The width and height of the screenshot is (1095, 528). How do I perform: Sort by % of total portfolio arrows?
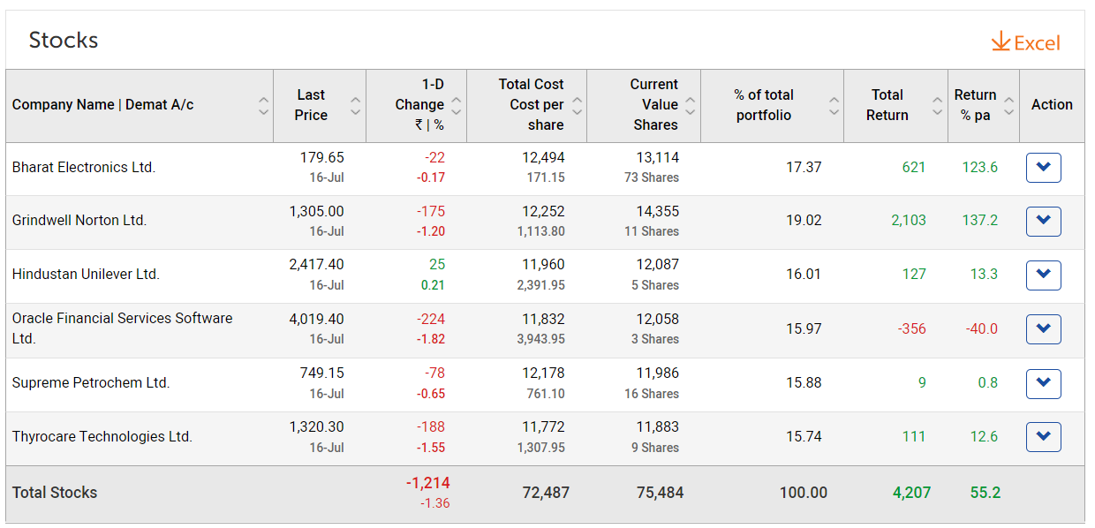point(834,106)
